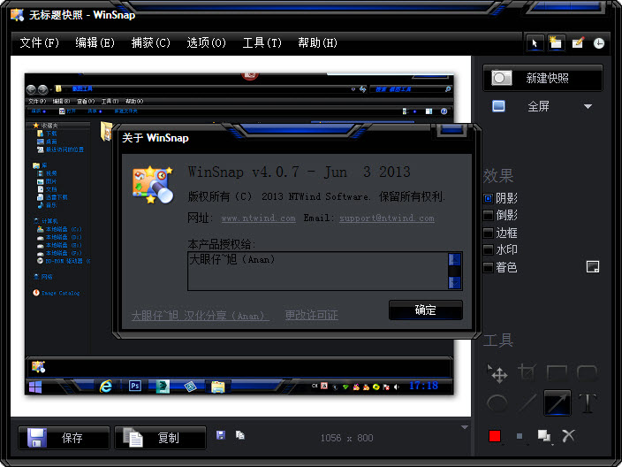Select the Crop tool
The width and height of the screenshot is (622, 467).
pos(527,373)
